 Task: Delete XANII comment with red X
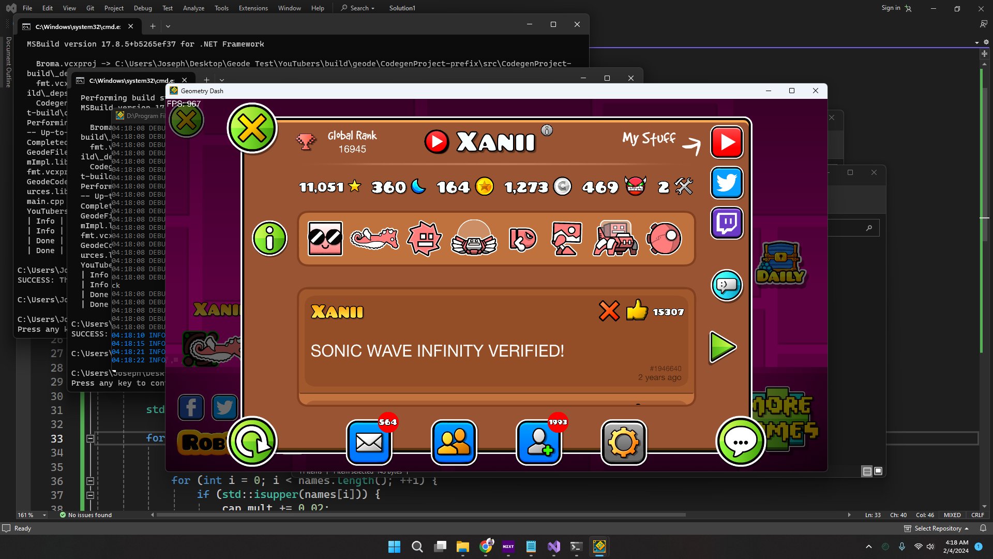[609, 311]
